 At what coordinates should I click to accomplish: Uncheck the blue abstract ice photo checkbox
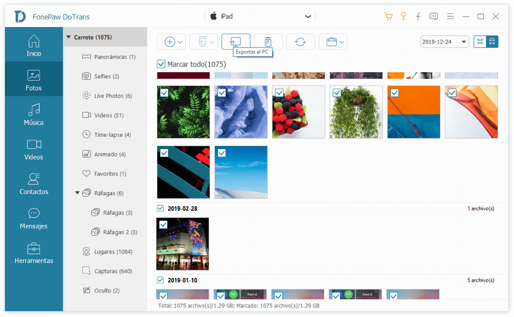point(221,93)
